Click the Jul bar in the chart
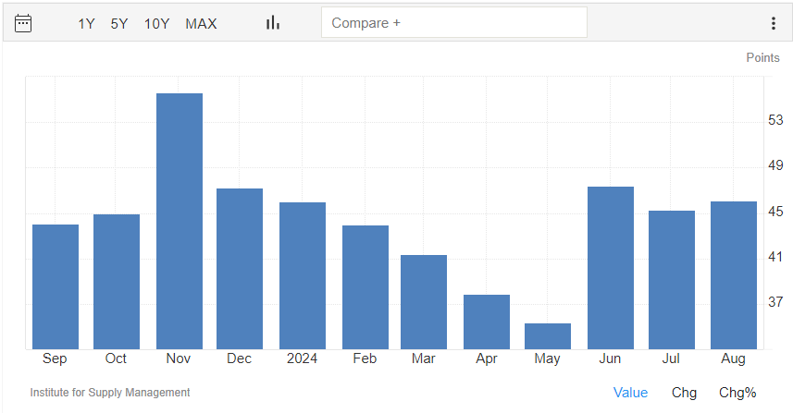The width and height of the screenshot is (793, 413). [x=672, y=280]
